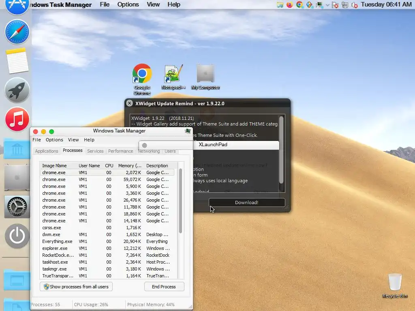Click the task manager monitor tray icon
Viewport: 415px width, 311px height.
click(319, 4)
